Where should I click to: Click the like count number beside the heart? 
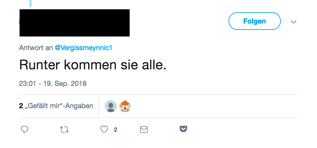click(115, 130)
